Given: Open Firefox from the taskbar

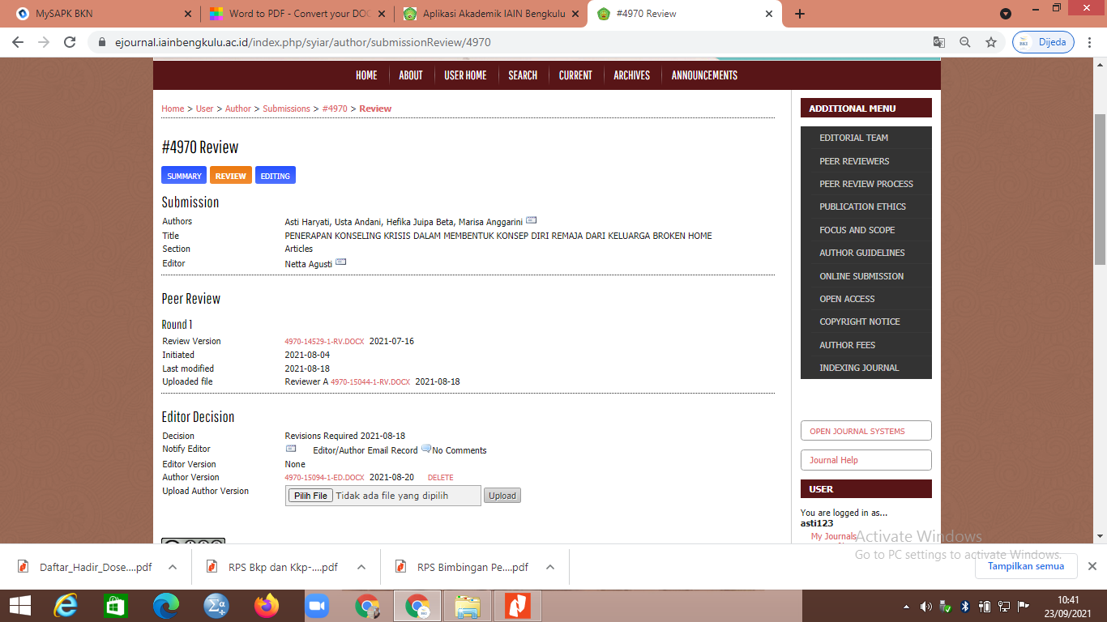Looking at the screenshot, I should (x=266, y=606).
